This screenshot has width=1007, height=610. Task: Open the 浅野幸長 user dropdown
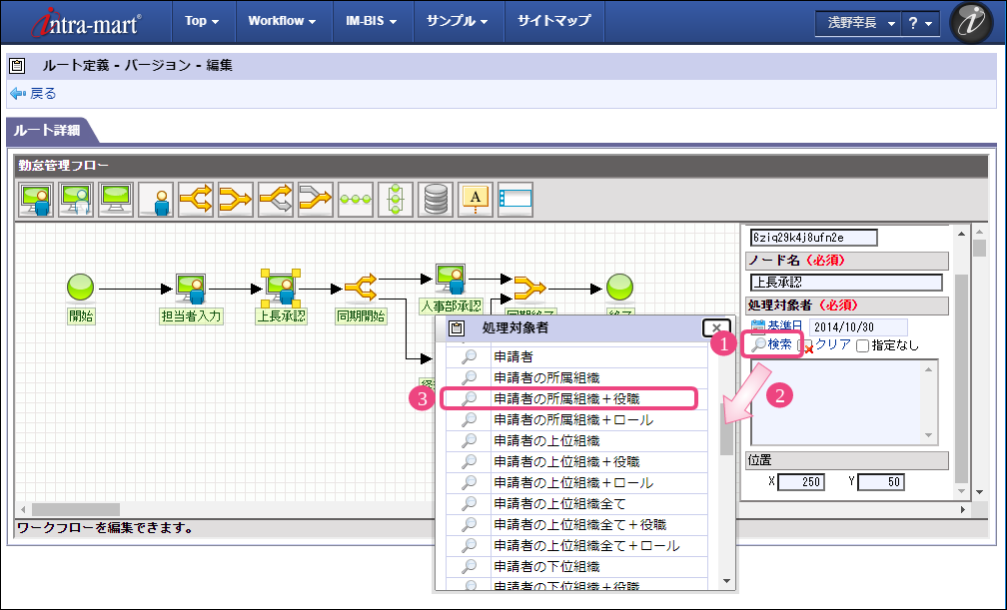[x=859, y=23]
